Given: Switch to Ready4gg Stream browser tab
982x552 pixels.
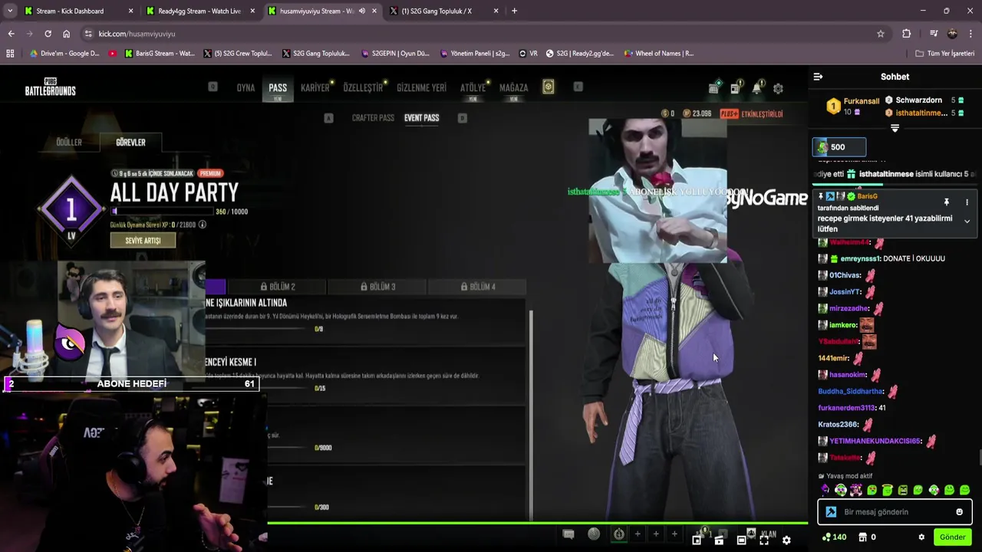Looking at the screenshot, I should point(199,11).
